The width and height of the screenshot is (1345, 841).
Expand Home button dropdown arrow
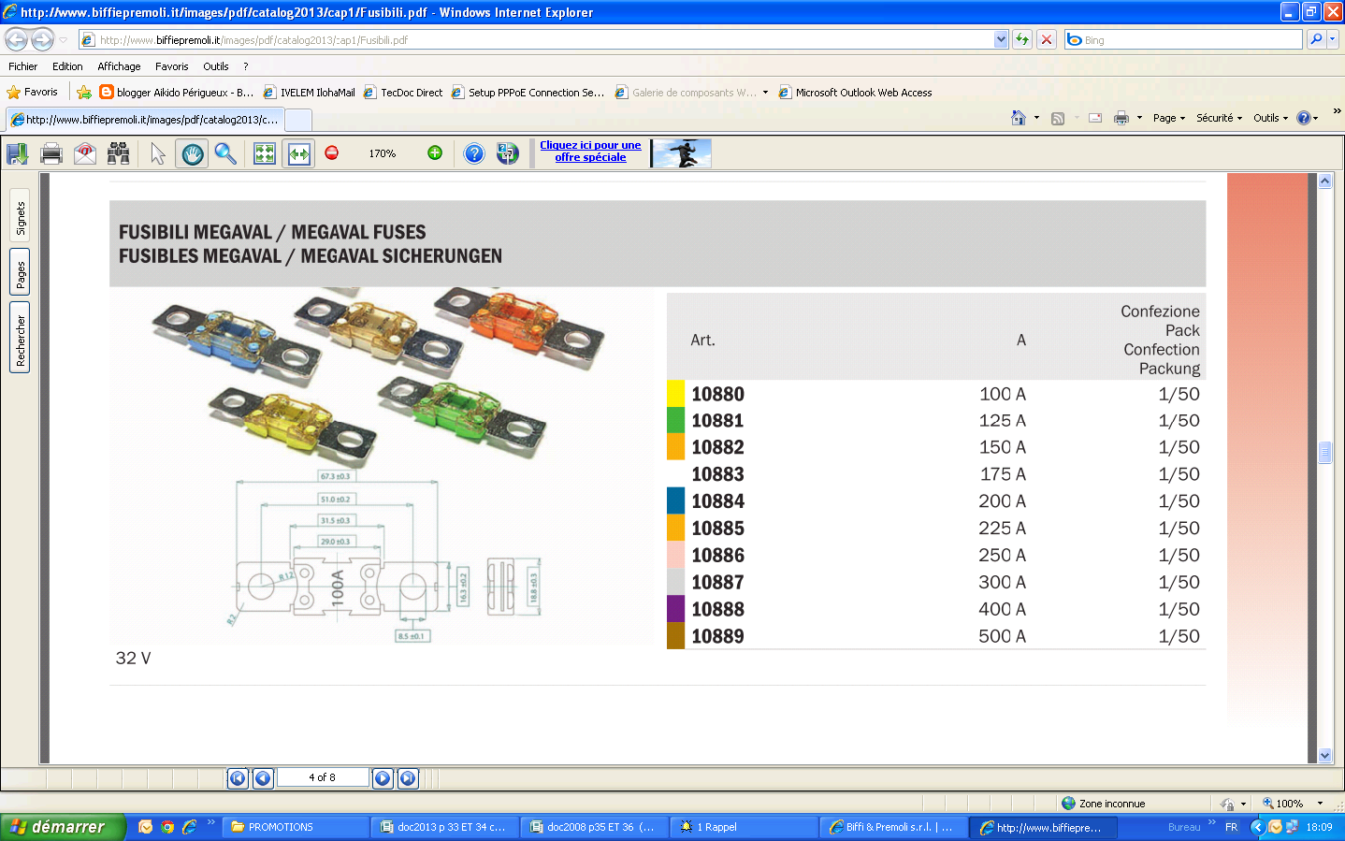(1036, 118)
